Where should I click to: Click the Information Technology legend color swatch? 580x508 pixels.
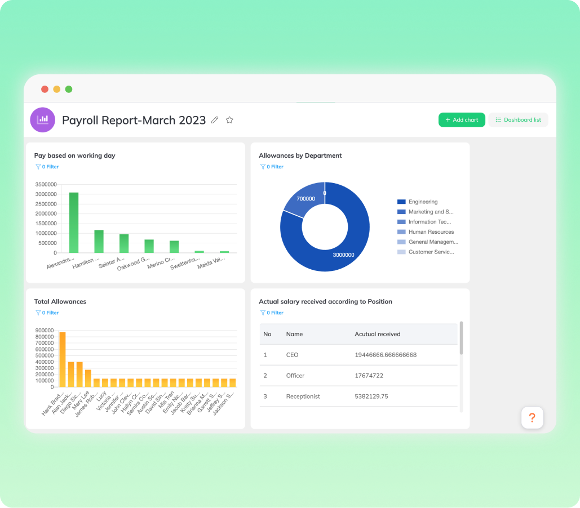(401, 222)
